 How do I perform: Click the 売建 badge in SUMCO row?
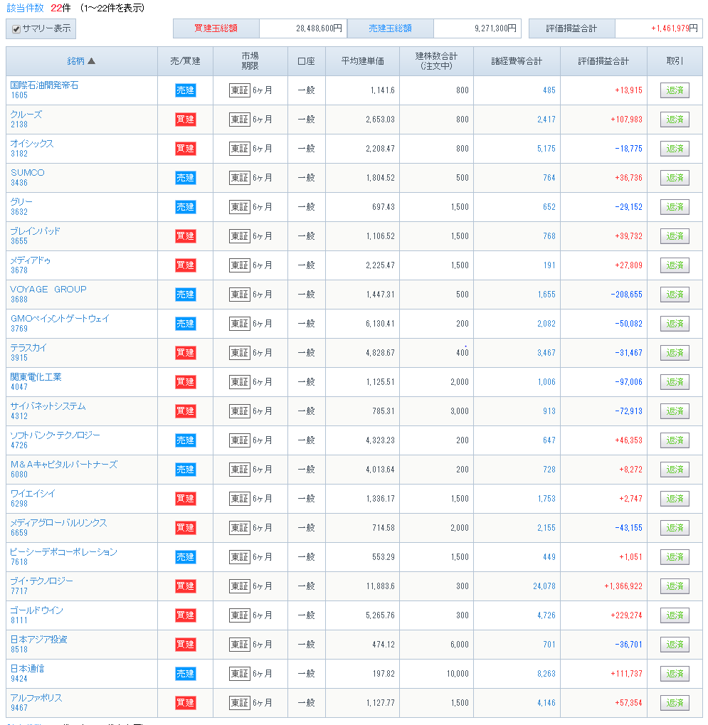[x=186, y=178]
